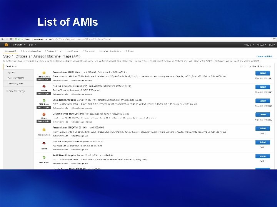The height and width of the screenshot is (207, 277).
Task: Choose 64-bit for Red Hat Enterprise Linux PV
Action: click(x=256, y=92)
